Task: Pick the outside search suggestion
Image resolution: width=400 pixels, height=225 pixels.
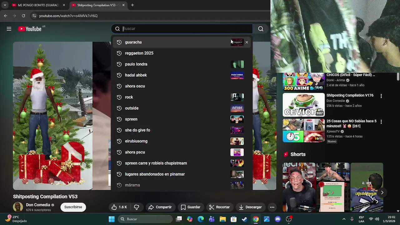Action: tap(182, 108)
